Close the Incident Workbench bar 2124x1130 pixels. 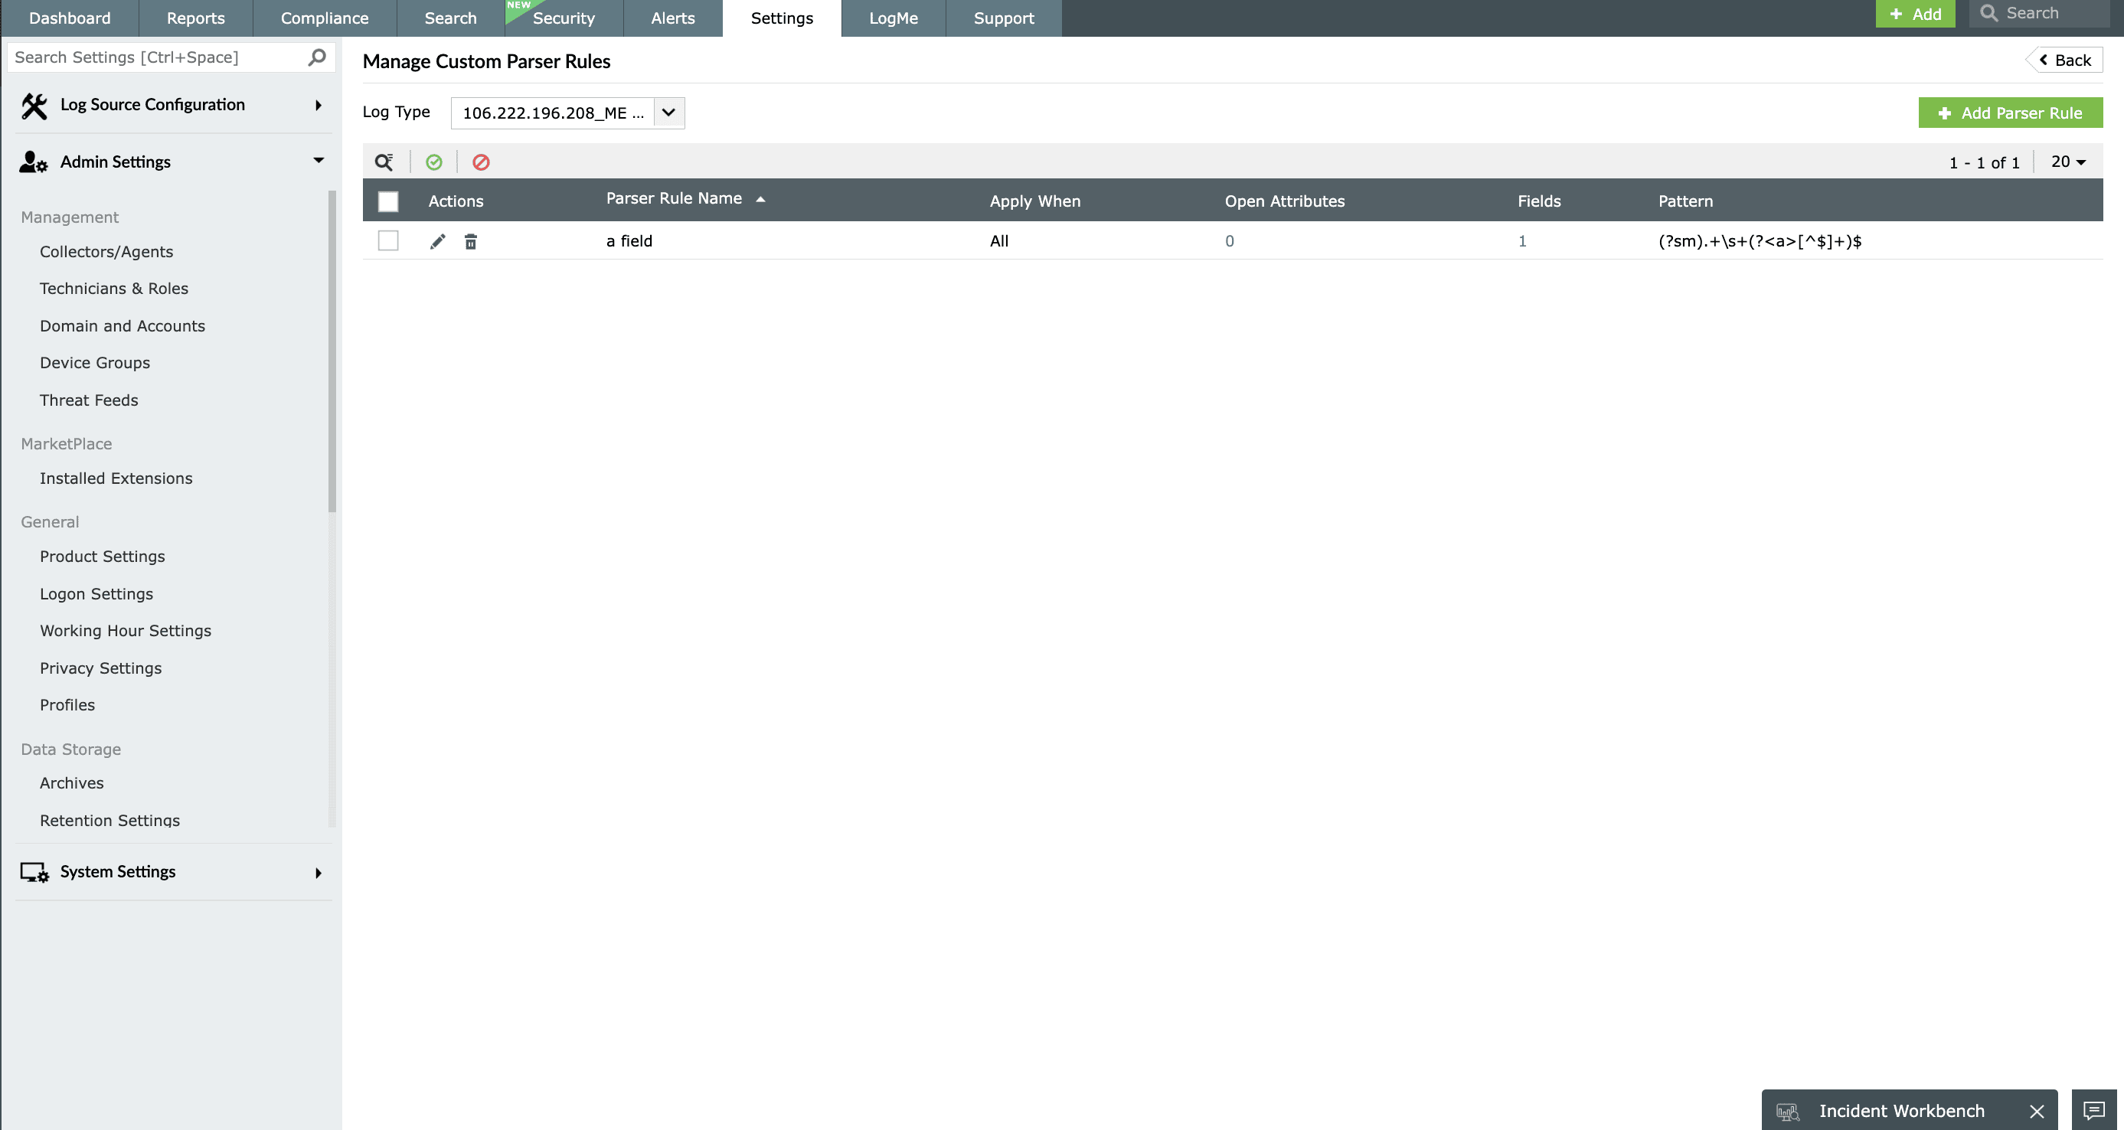tap(2036, 1111)
